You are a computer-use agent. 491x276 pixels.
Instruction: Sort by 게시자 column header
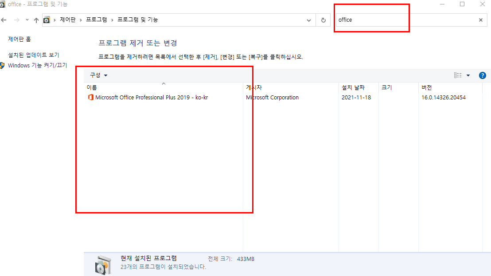(x=291, y=87)
